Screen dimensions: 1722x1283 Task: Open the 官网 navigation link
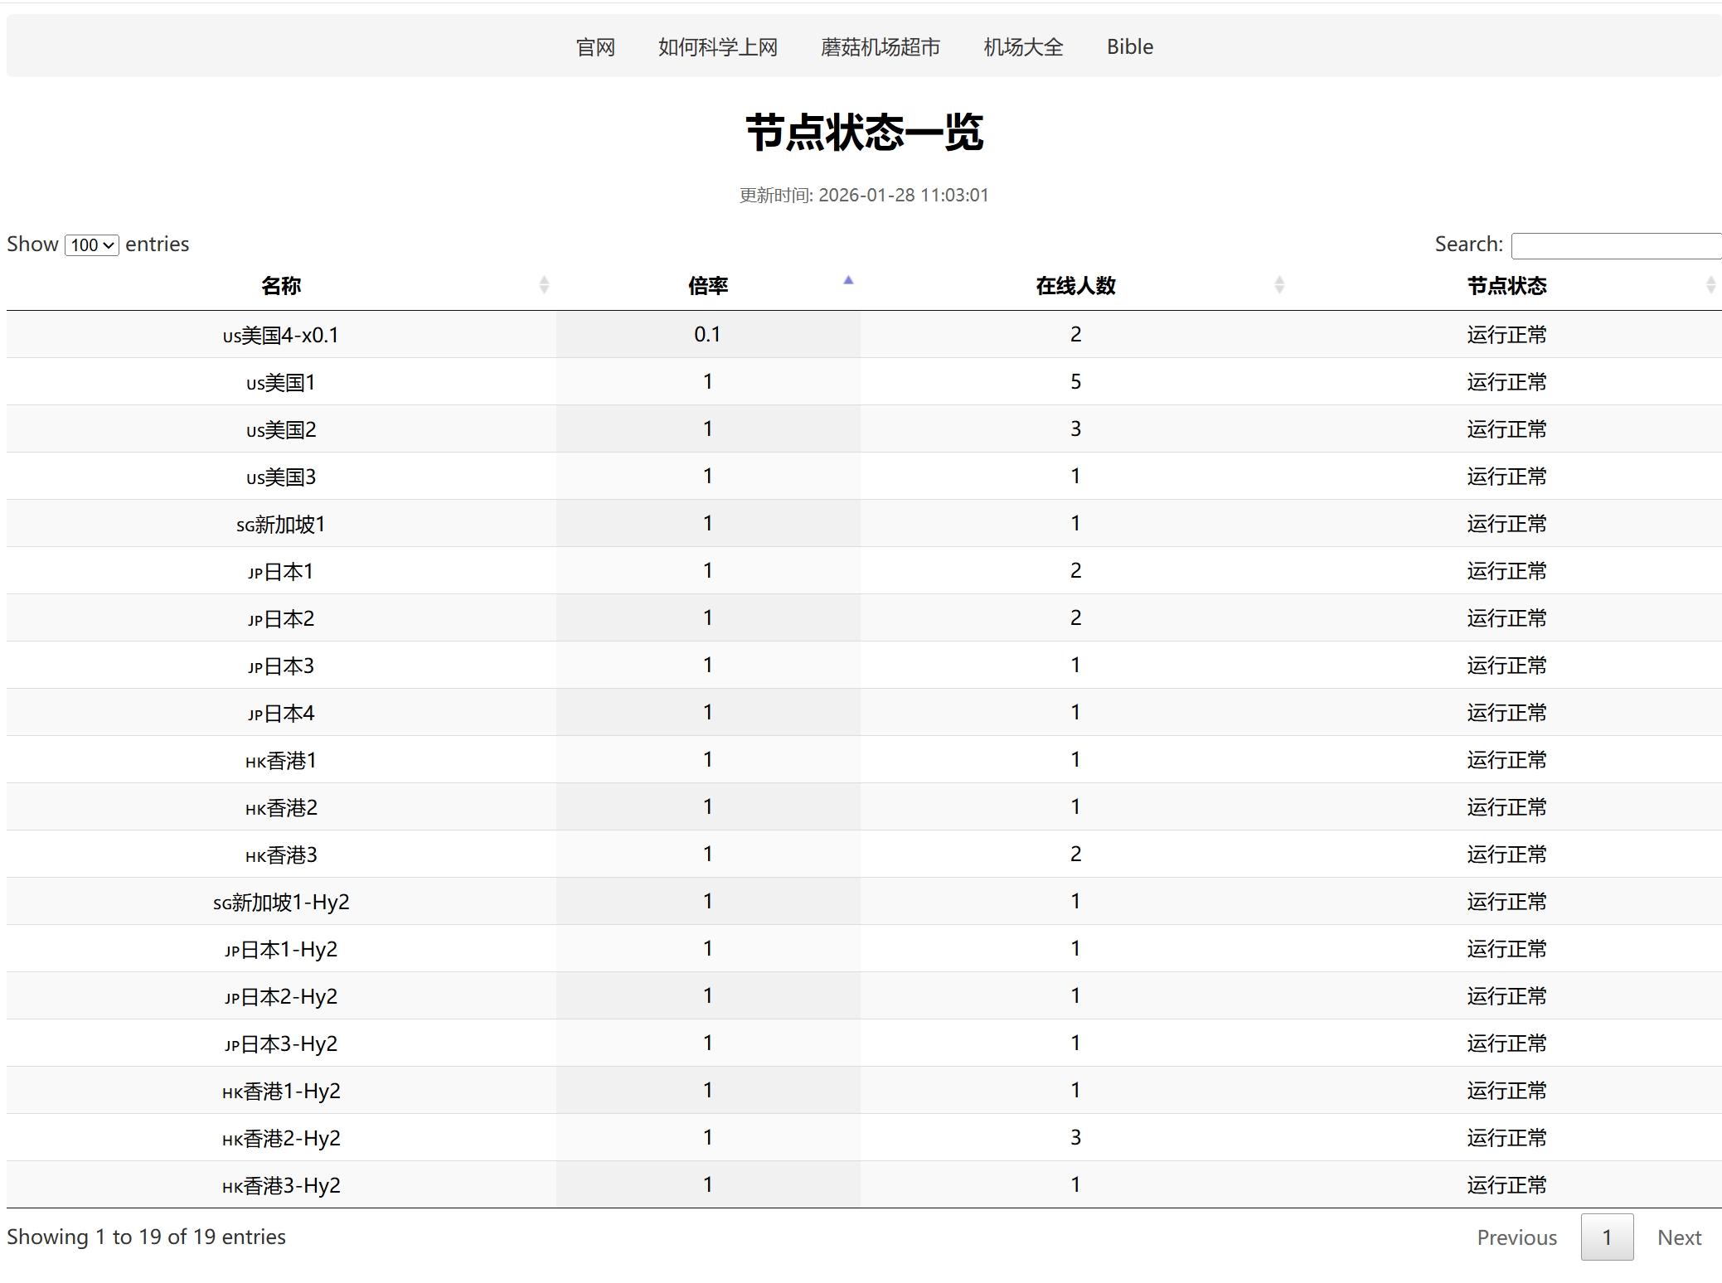pos(595,47)
